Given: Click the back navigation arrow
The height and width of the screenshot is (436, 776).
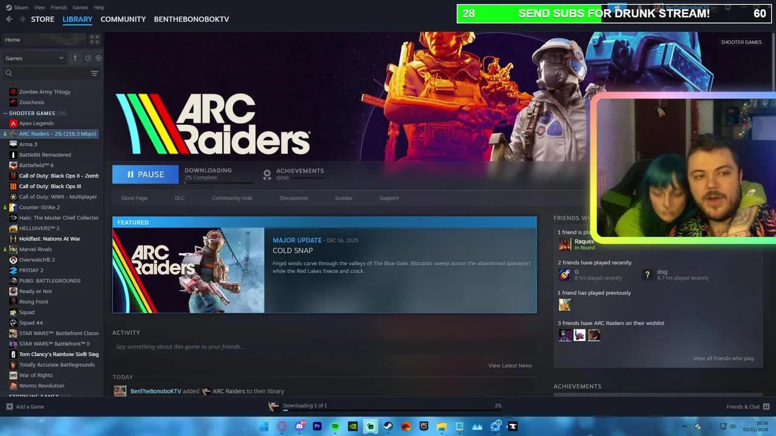Looking at the screenshot, I should tap(9, 19).
